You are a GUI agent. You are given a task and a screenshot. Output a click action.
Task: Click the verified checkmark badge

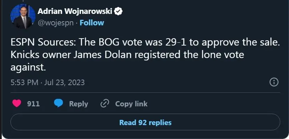(x=119, y=11)
